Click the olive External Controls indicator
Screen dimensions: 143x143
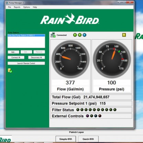91,116
